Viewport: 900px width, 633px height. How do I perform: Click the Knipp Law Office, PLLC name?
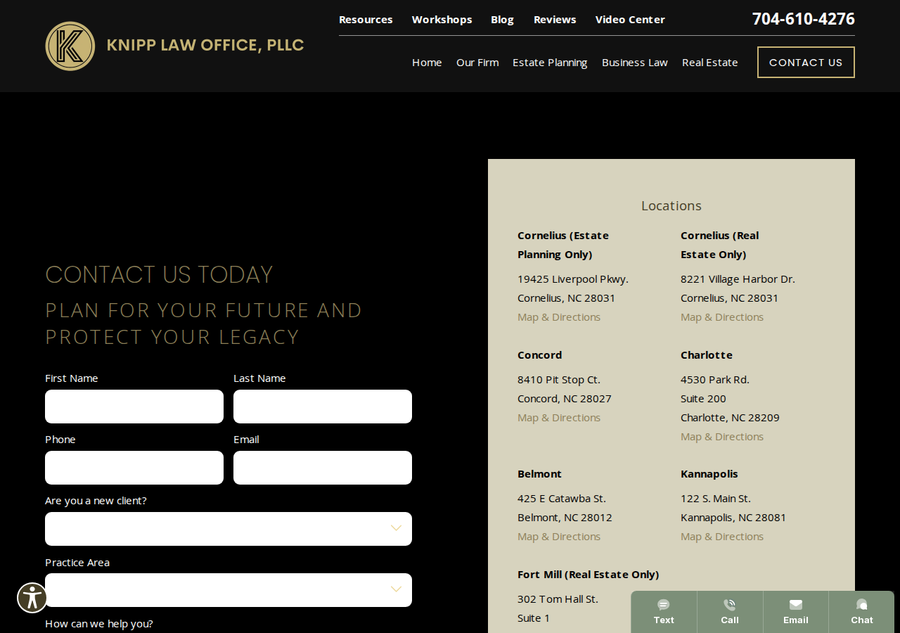pyautogui.click(x=205, y=46)
